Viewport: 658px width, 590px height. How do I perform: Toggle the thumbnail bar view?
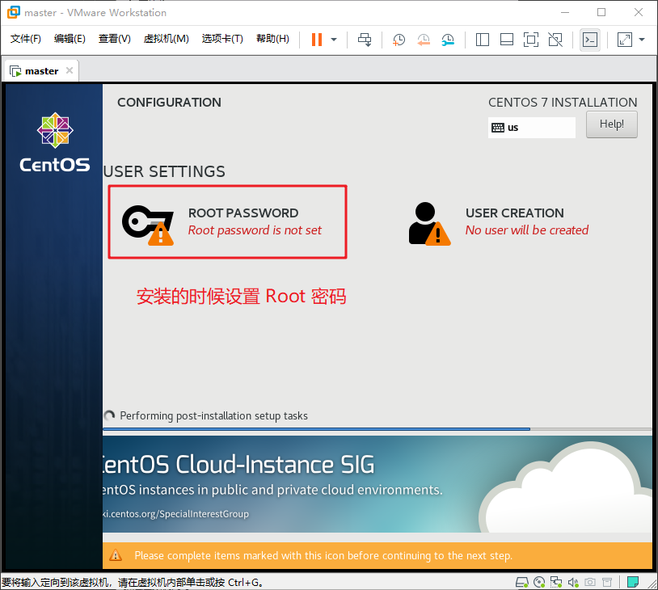[x=507, y=40]
